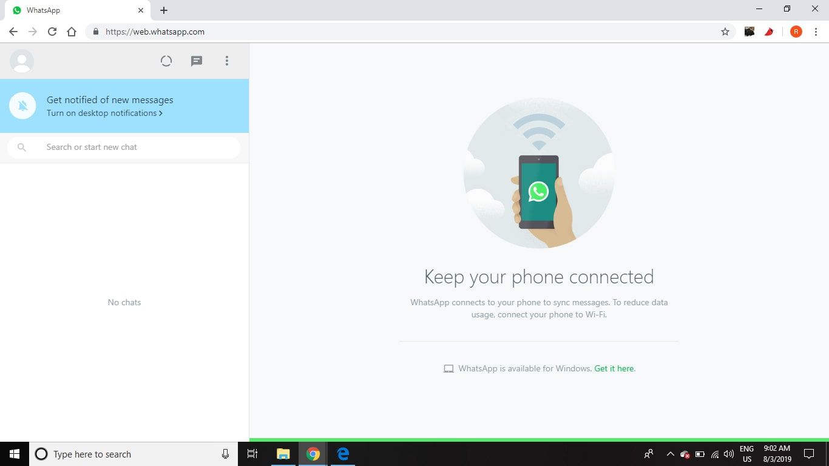This screenshot has width=829, height=466.
Task: Select the WhatsApp browser tab
Action: 73,10
